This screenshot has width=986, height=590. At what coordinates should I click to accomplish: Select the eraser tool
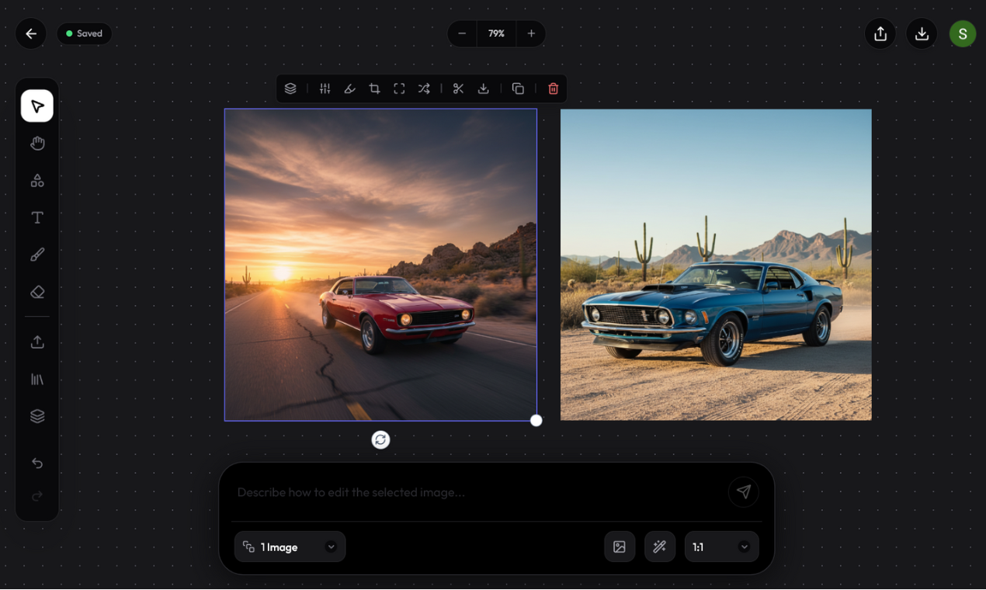37,293
